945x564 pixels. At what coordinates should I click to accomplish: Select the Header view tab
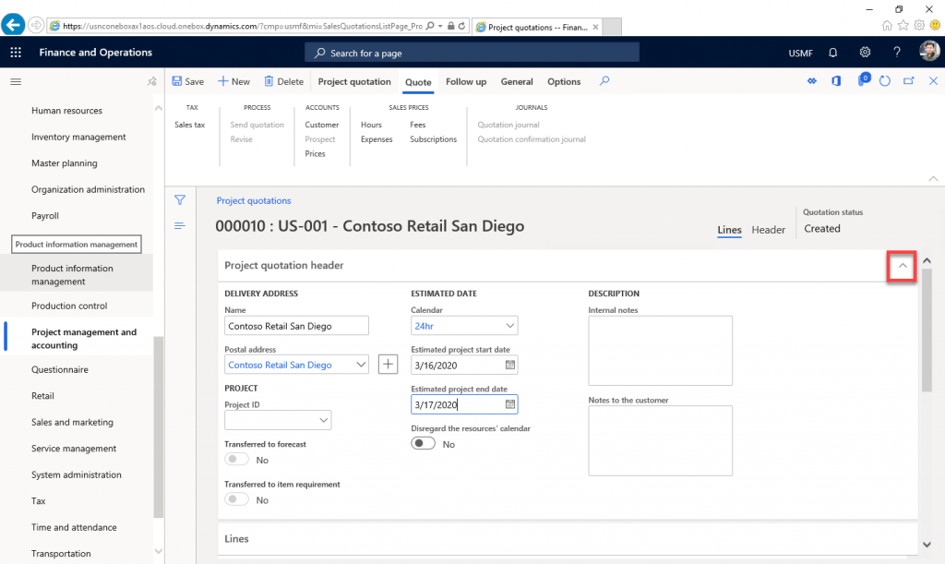[x=769, y=229]
